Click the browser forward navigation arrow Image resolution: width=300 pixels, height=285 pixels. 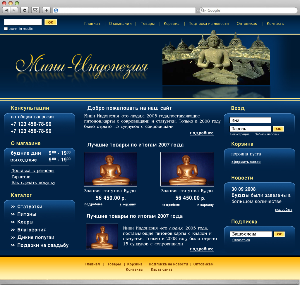tap(14, 10)
